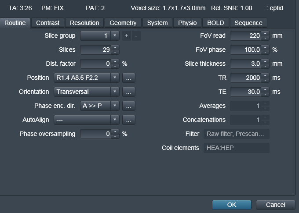Open Phase enc. dir. ellipsis button
The image size is (299, 213).
coord(128,106)
